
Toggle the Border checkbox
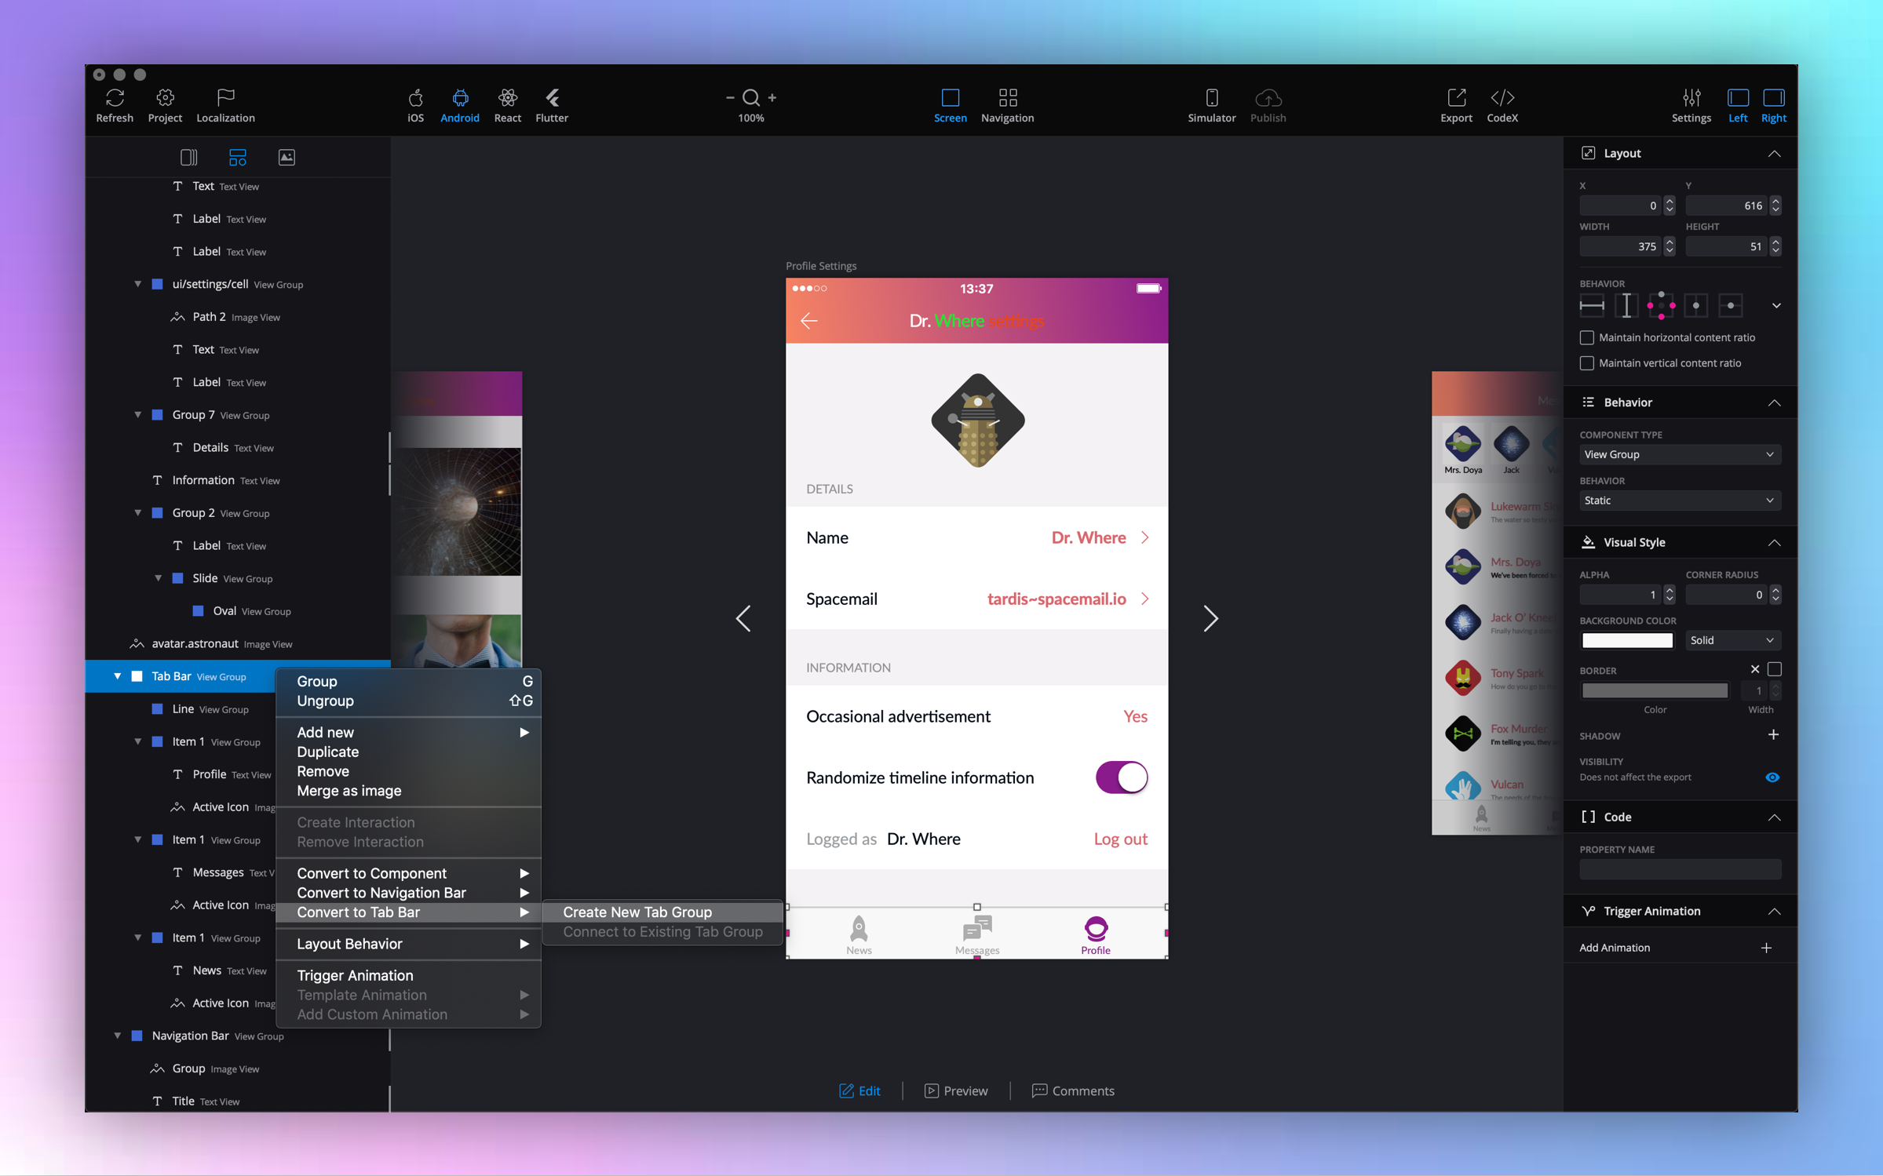pyautogui.click(x=1774, y=669)
